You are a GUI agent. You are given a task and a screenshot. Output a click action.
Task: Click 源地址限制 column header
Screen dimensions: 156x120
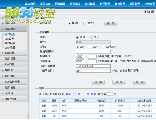[x=81, y=101]
